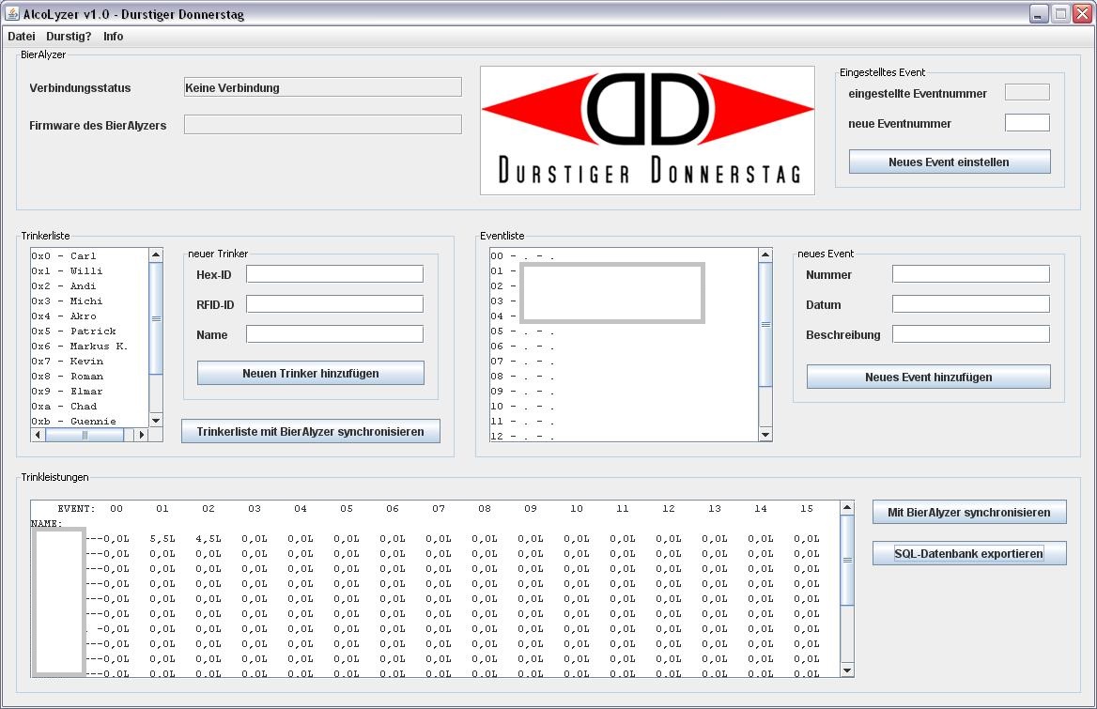Image resolution: width=1097 pixels, height=709 pixels.
Task: Select event row 00 in Eventliste
Action: click(x=624, y=256)
